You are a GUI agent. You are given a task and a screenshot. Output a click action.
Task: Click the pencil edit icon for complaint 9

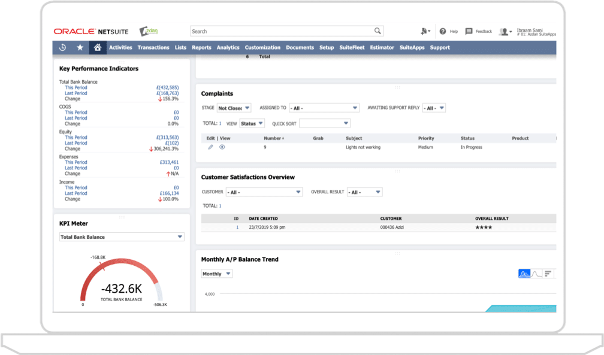(x=210, y=147)
